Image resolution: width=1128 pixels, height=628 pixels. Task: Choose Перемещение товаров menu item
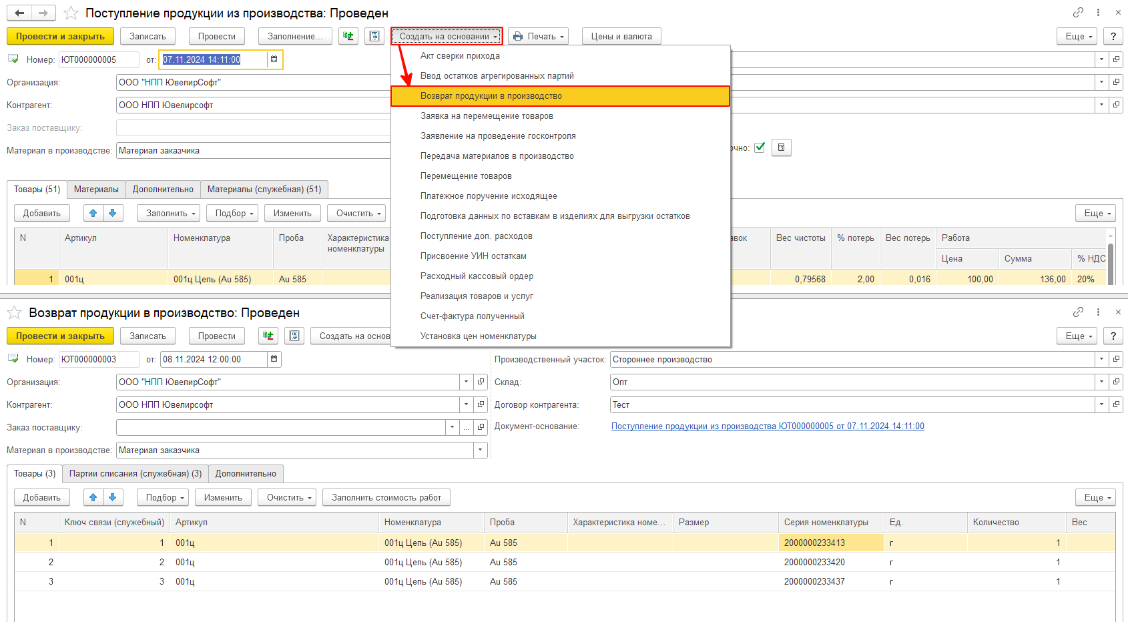pos(560,176)
